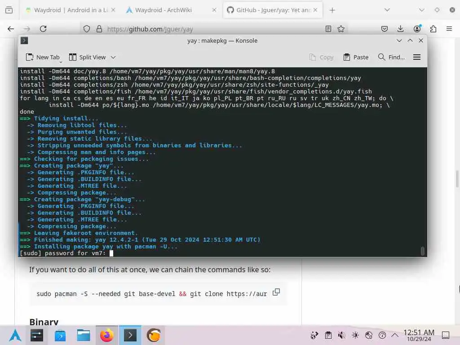Open the Firefox account icon
This screenshot has height=345, width=460.
[x=417, y=28]
